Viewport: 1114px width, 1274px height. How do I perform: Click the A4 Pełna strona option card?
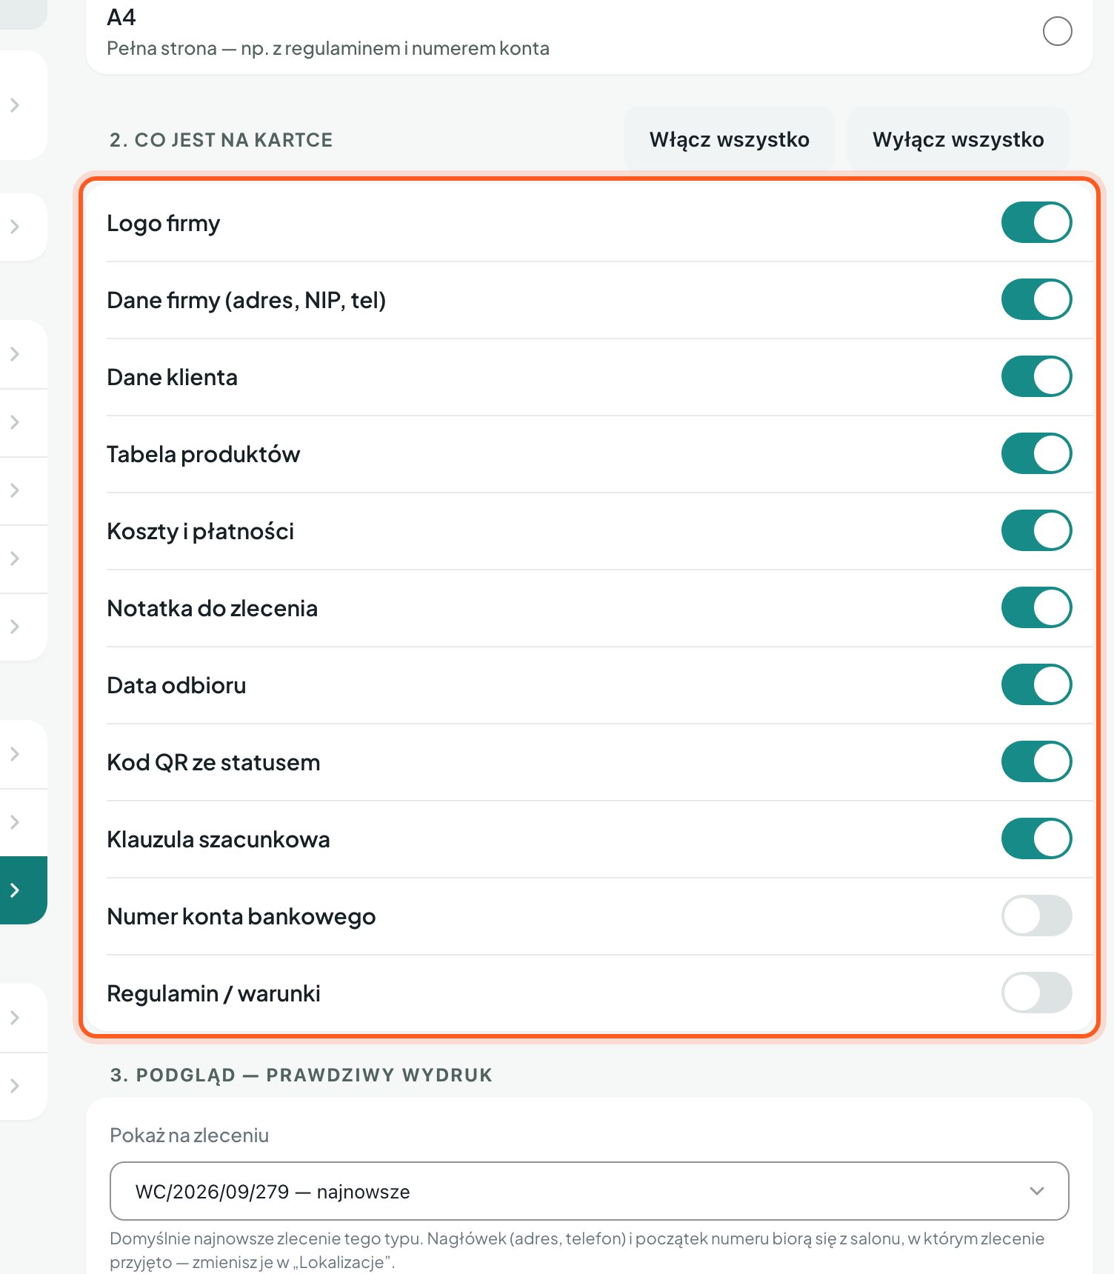[x=589, y=33]
